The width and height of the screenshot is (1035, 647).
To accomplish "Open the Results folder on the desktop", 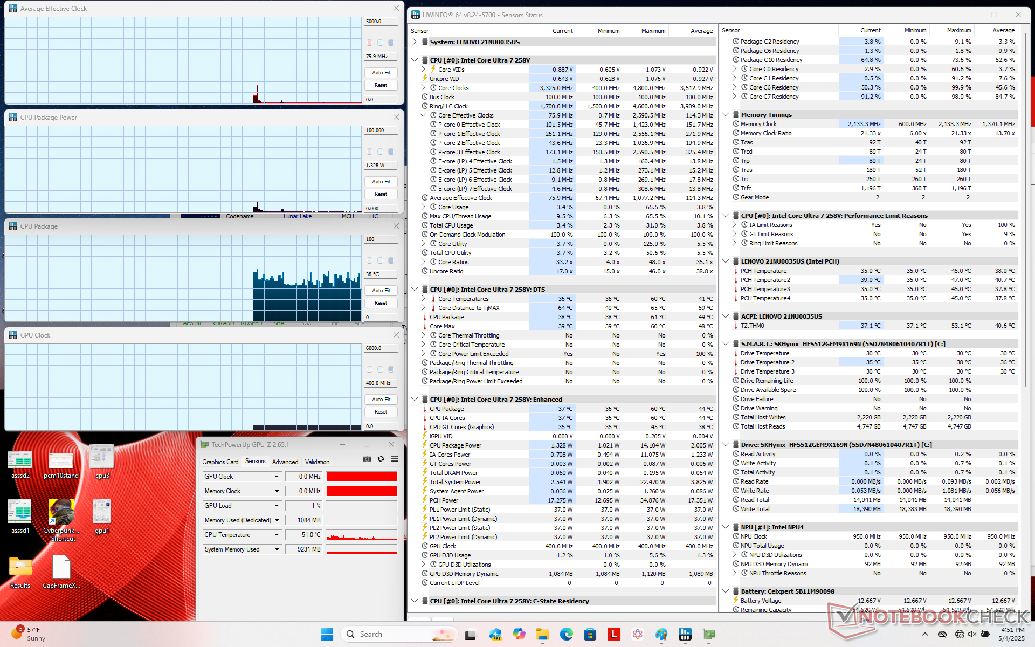I will (20, 573).
